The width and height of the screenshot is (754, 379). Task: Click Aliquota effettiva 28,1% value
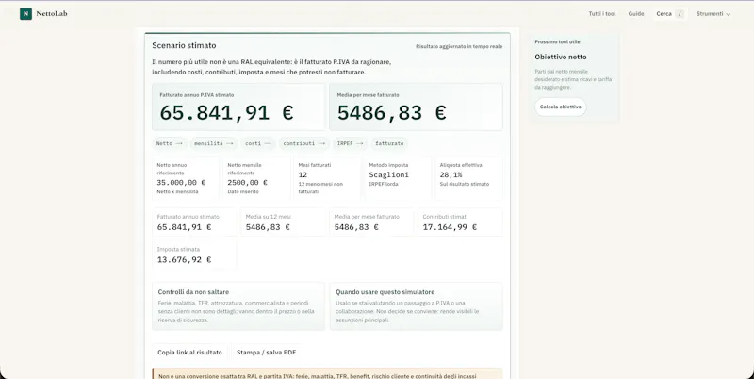(x=451, y=175)
